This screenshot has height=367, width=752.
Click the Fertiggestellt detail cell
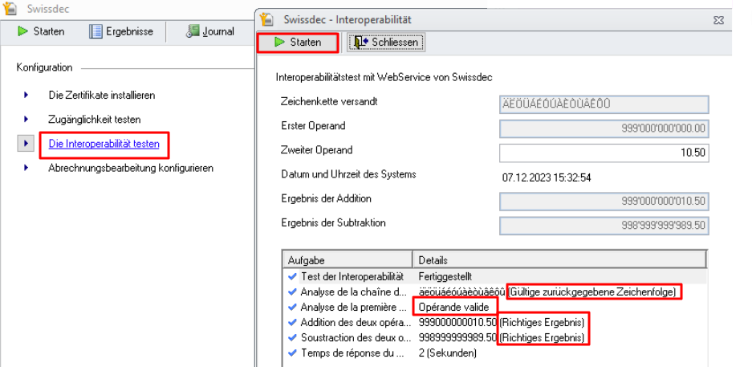445,277
